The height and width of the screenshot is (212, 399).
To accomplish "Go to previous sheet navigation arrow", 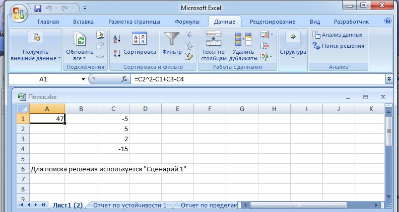I will [x=29, y=204].
